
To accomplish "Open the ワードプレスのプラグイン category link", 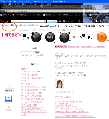I will tap(32, 90).
